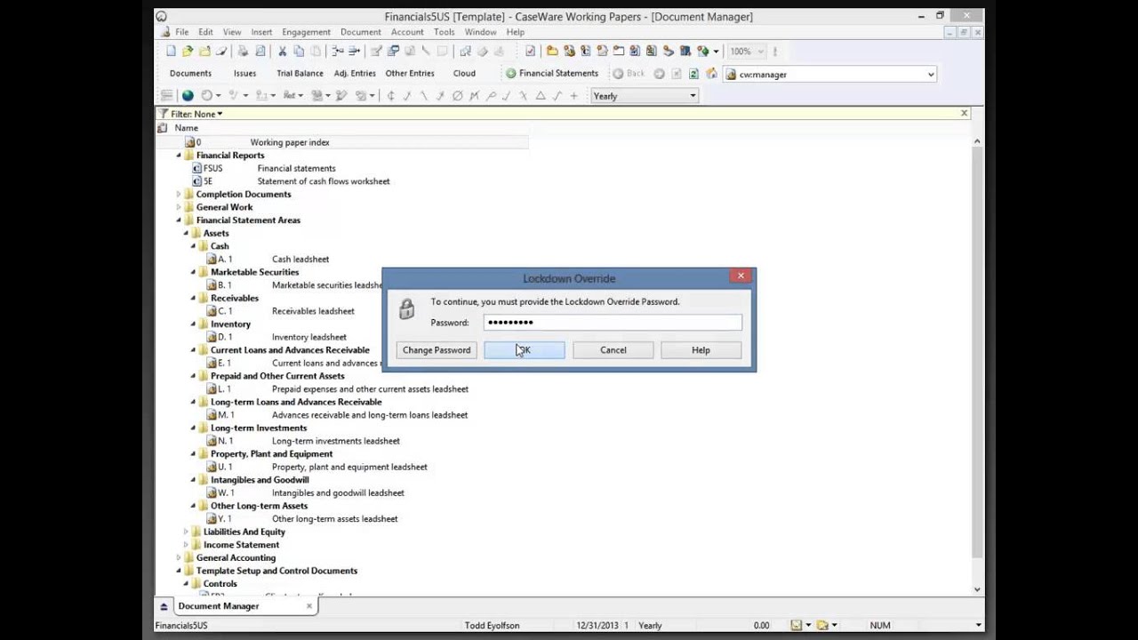
Task: Click the status bar lock document icon
Action: [797, 626]
